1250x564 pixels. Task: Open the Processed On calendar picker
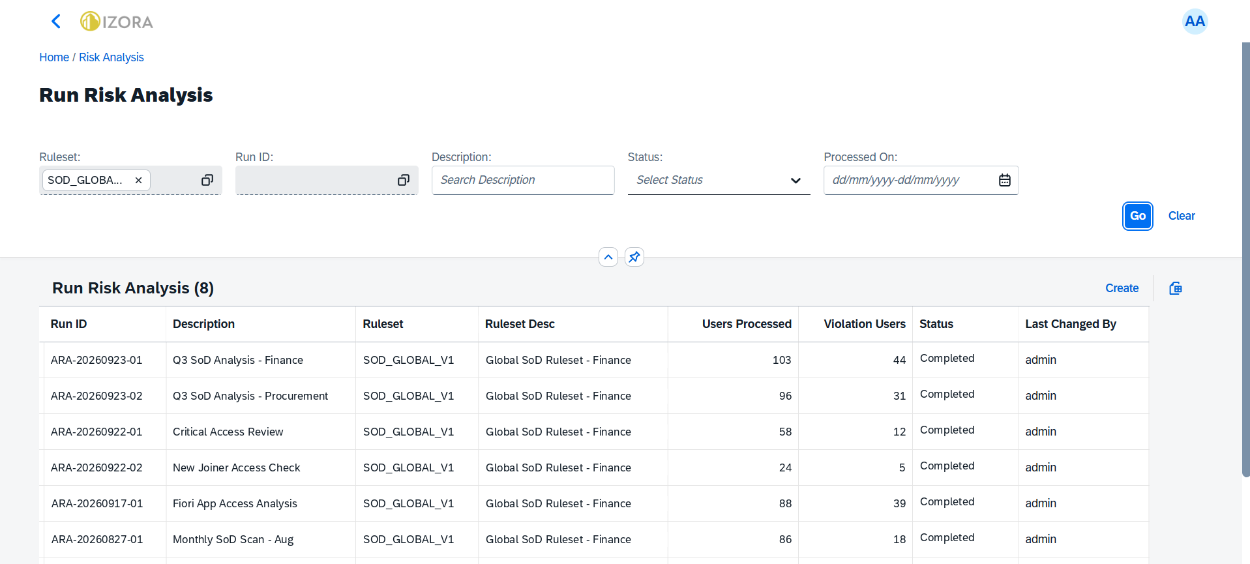click(1005, 180)
